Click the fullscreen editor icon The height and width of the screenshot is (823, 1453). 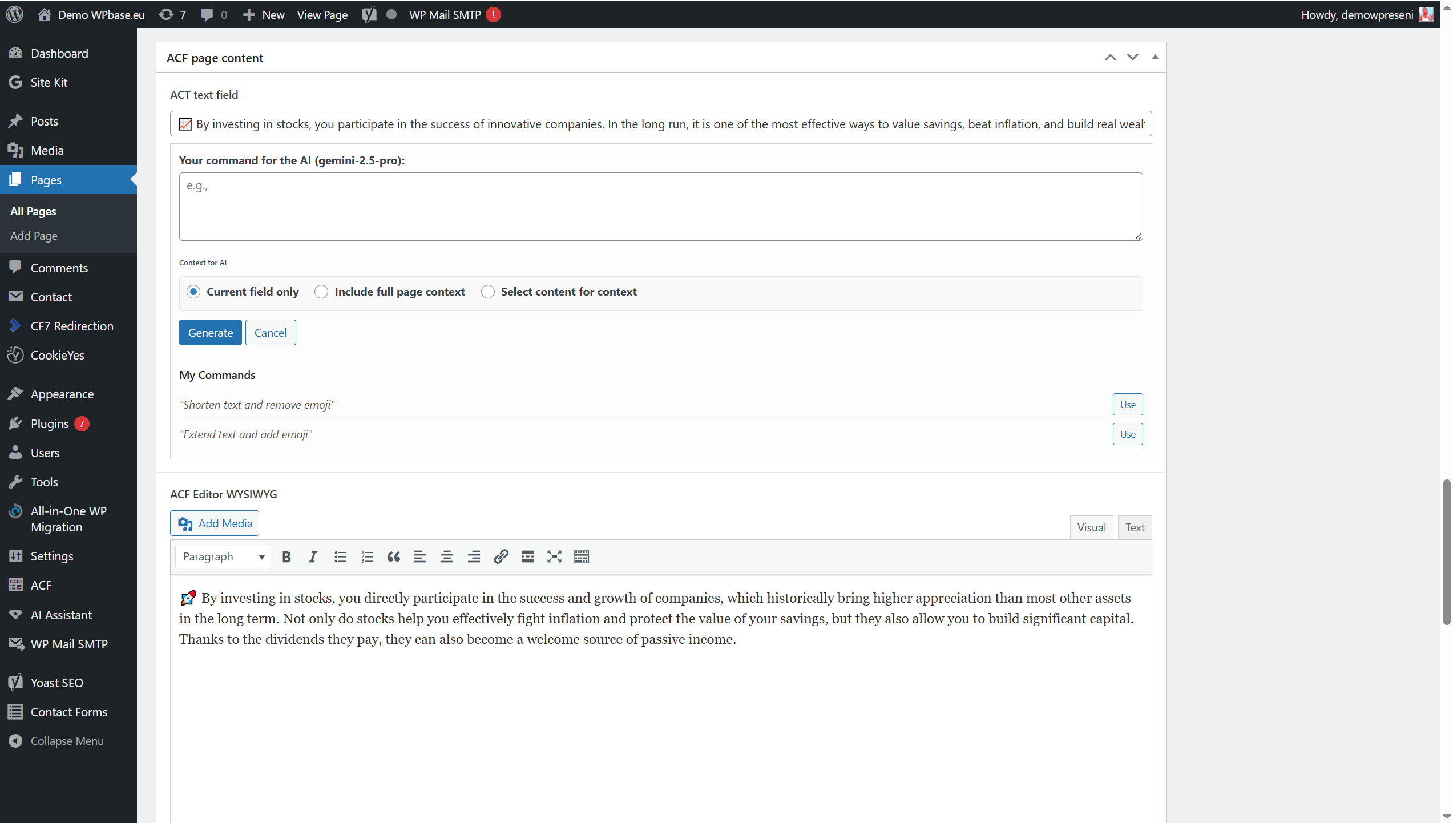pyautogui.click(x=554, y=556)
